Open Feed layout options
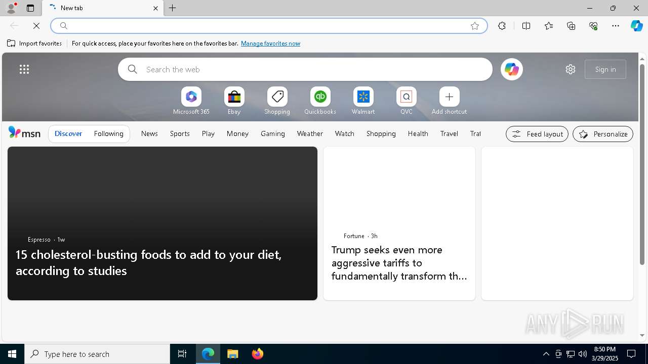 click(537, 134)
